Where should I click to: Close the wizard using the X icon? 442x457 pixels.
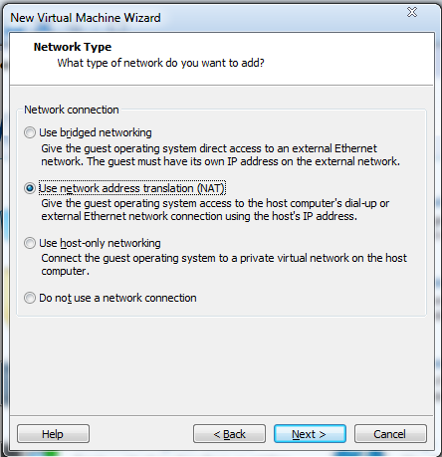[x=412, y=12]
